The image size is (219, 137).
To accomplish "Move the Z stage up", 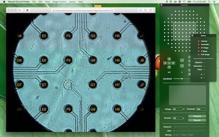I will point(182,60).
